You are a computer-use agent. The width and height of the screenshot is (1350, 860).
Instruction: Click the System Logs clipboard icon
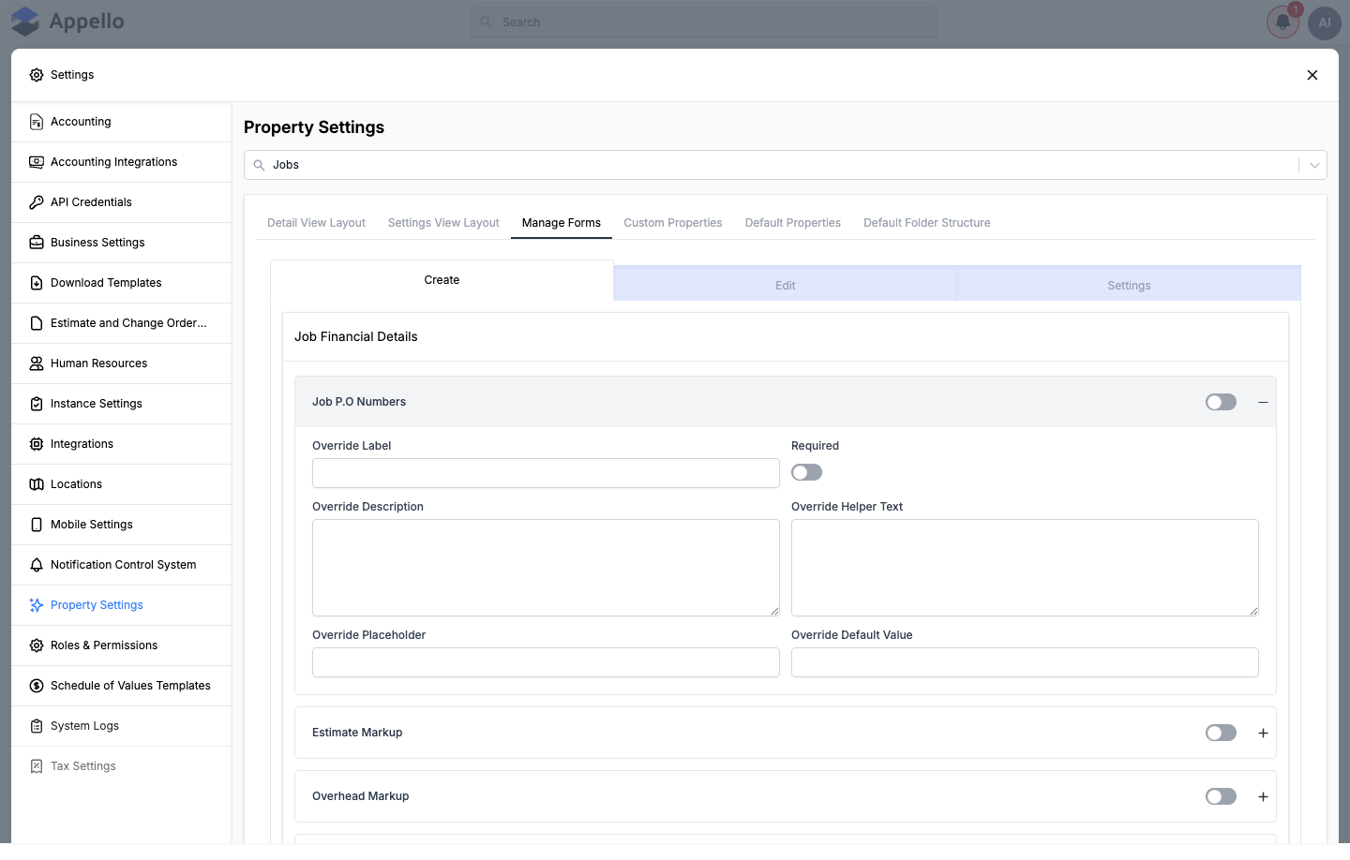37,726
